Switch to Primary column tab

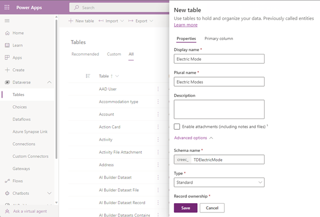click(219, 38)
